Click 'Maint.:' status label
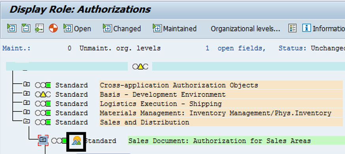The width and height of the screenshot is (345, 154). pos(17,49)
